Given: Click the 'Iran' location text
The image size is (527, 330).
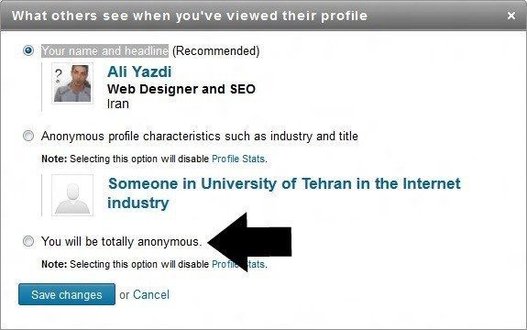Looking at the screenshot, I should [118, 104].
